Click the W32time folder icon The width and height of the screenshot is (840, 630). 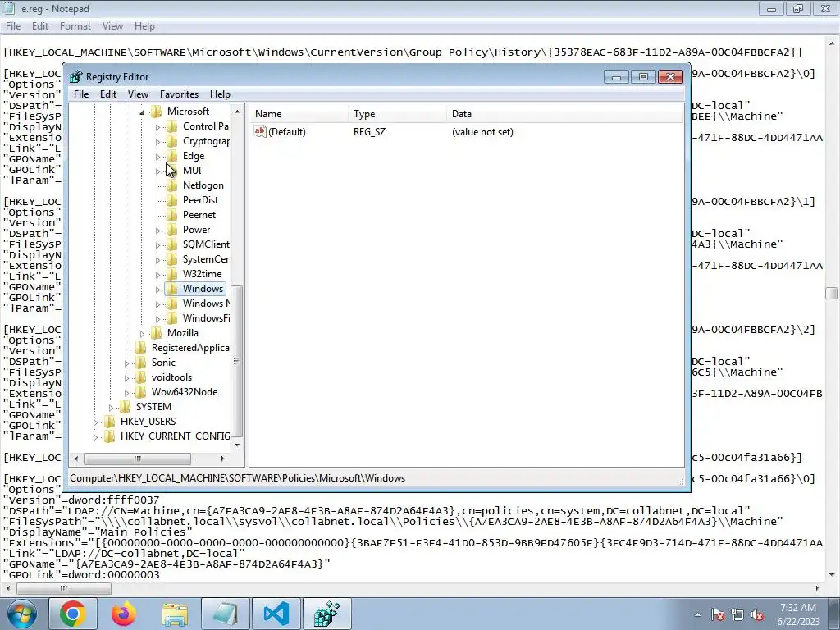point(172,274)
